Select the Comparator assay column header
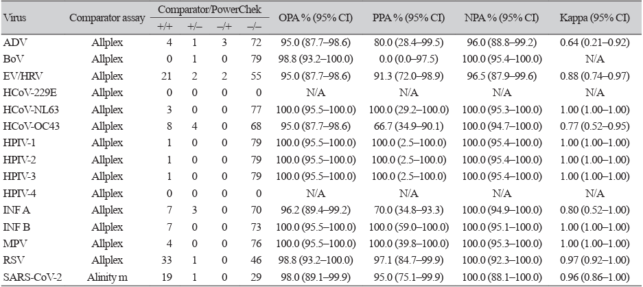Image resolution: width=643 pixels, height=287 pixels. [x=107, y=18]
